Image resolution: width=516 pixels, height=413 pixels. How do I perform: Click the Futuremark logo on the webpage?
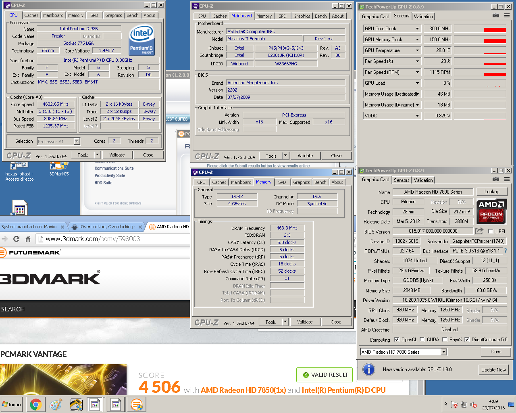coord(31,252)
